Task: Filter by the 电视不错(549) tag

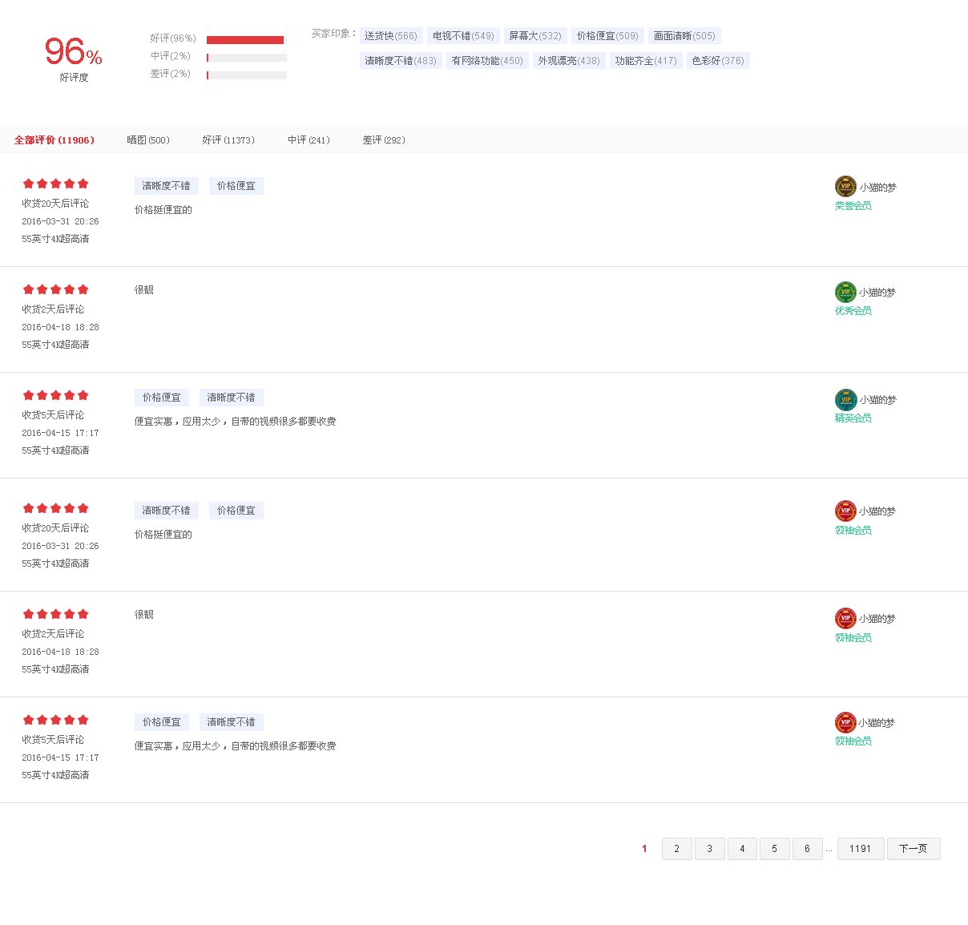Action: 463,36
